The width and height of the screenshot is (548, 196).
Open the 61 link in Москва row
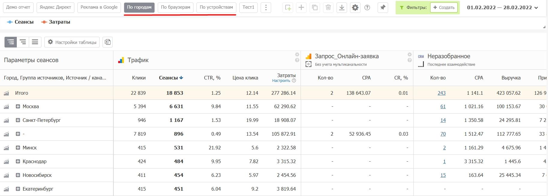pos(443,106)
